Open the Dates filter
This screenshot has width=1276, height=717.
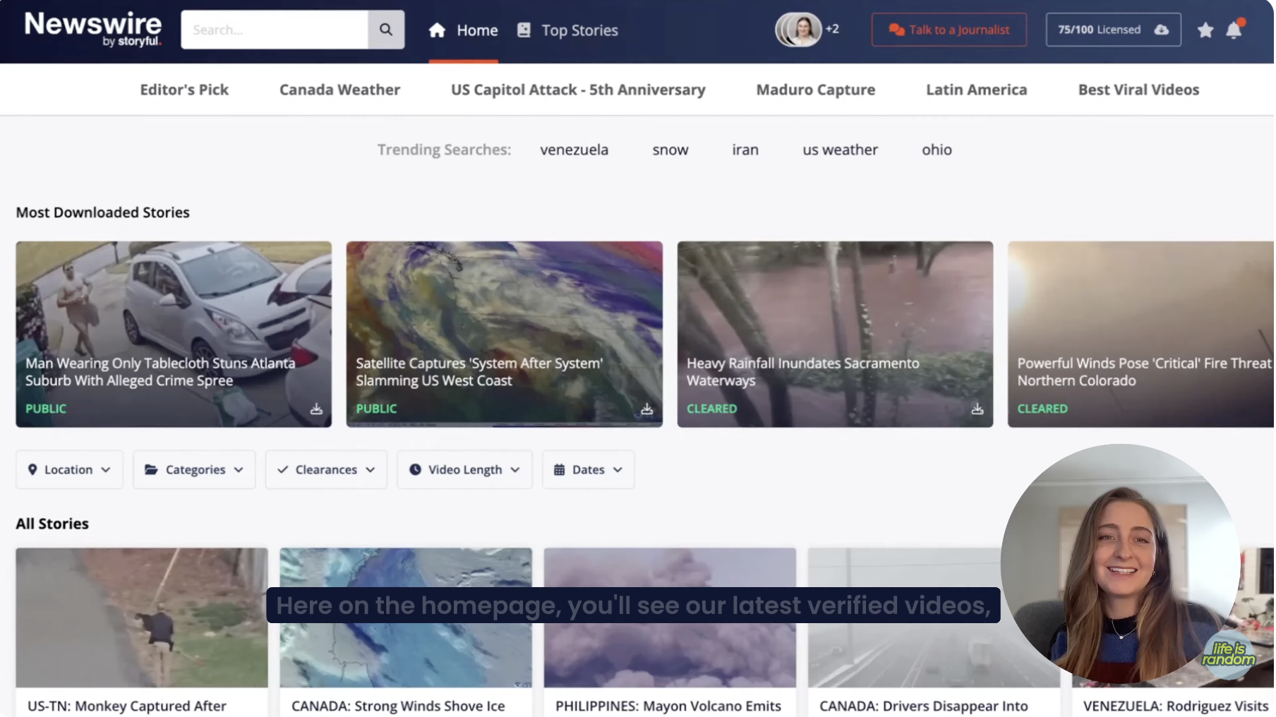pyautogui.click(x=587, y=469)
